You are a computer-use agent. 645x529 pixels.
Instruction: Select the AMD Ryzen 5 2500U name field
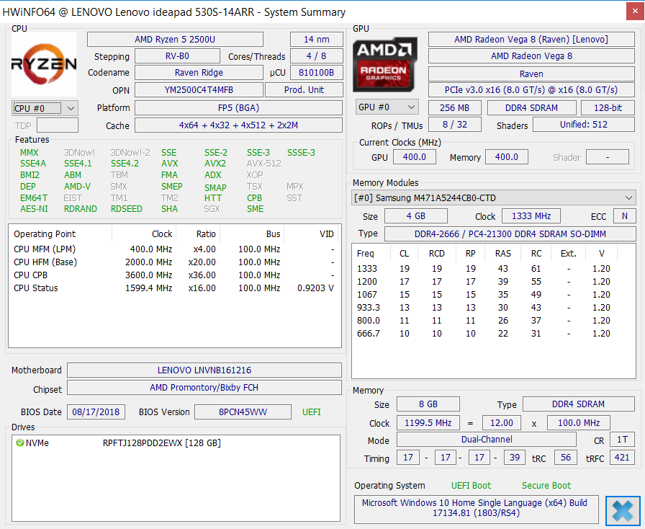(175, 39)
